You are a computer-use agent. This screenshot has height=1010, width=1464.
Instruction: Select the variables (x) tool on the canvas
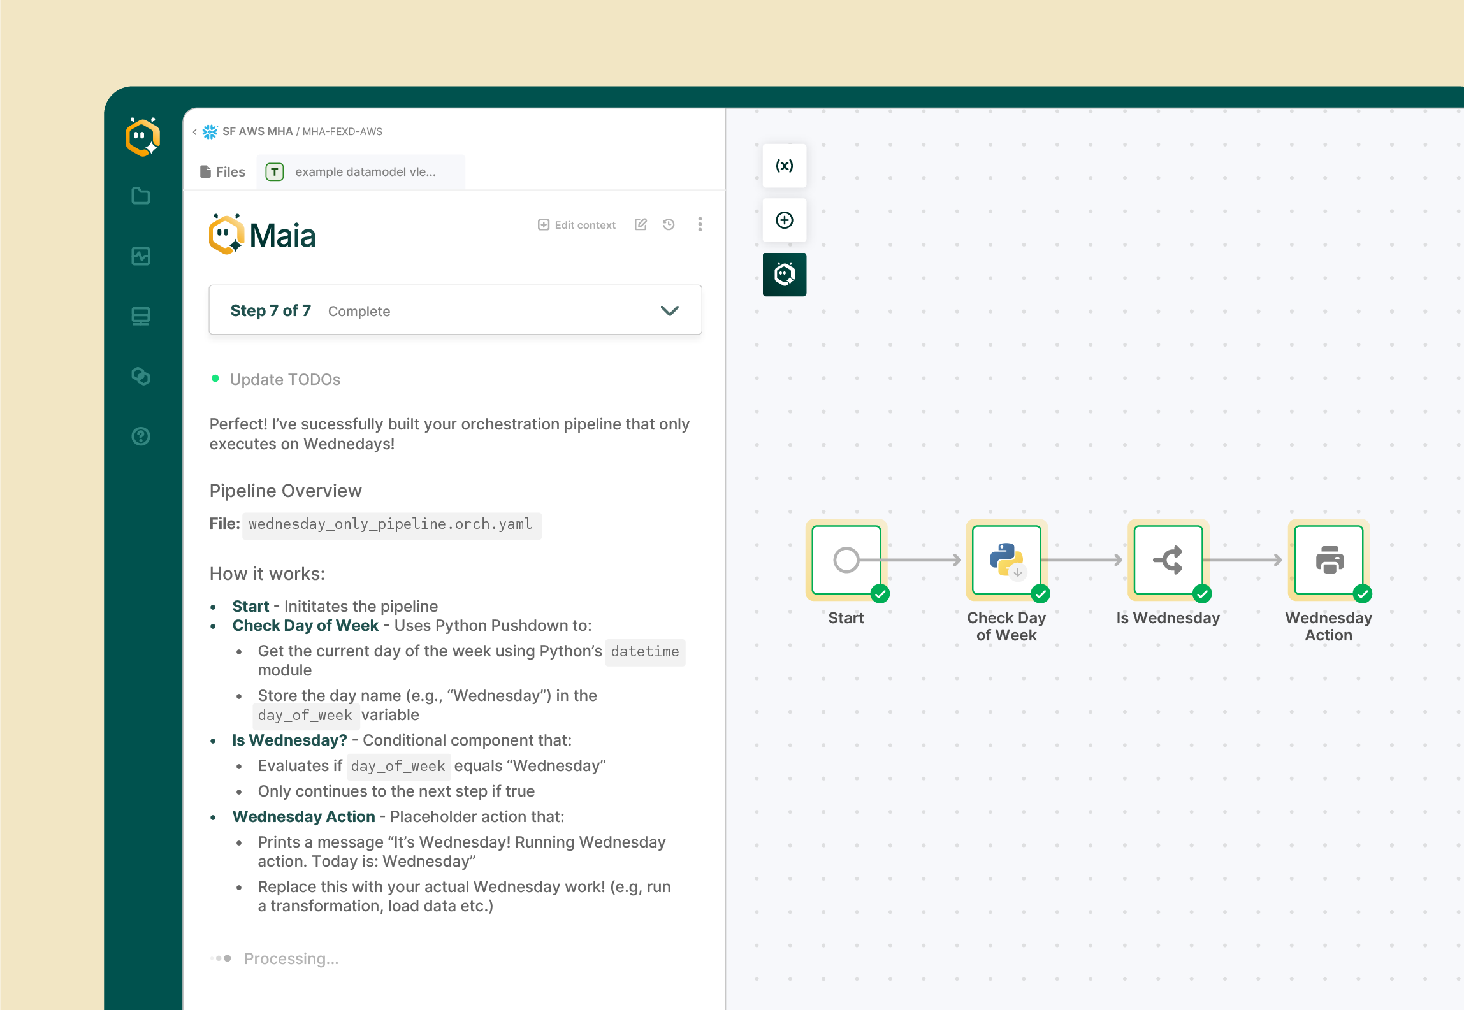[785, 166]
